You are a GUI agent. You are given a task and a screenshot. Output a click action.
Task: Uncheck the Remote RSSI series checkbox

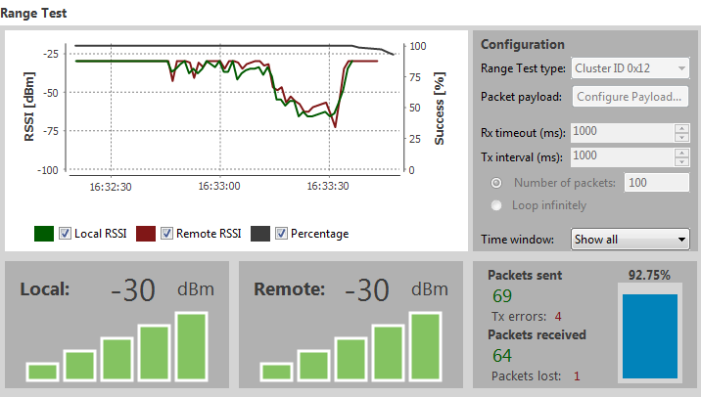pos(166,233)
